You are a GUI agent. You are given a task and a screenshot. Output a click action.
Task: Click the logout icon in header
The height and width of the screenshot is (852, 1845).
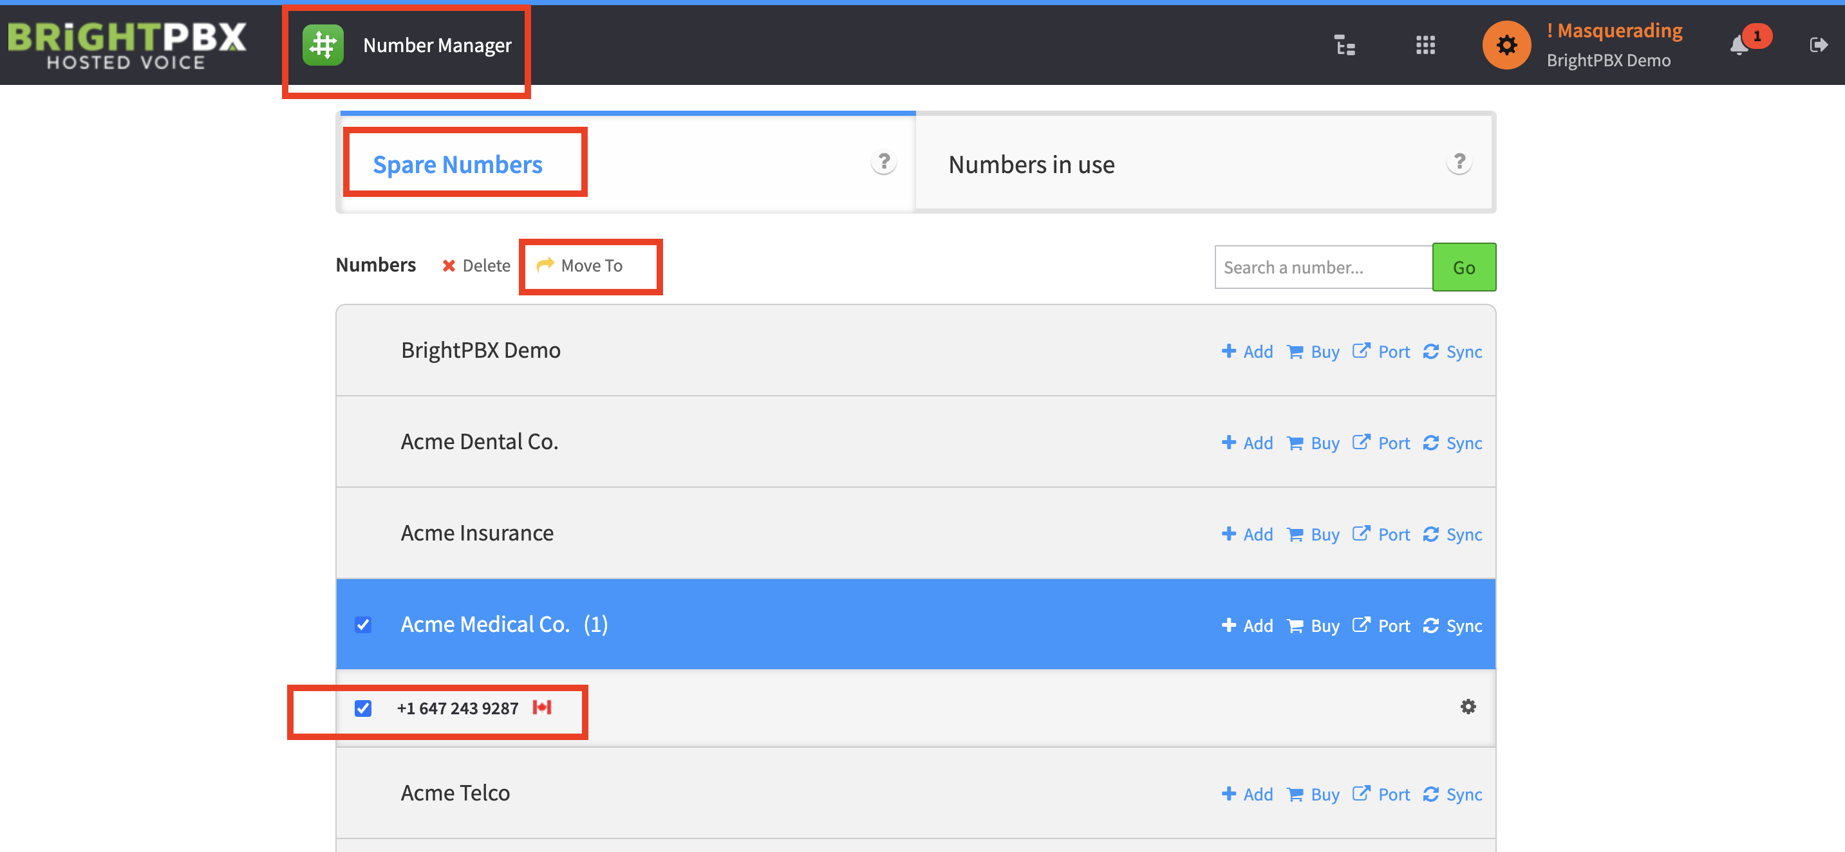[x=1819, y=45]
